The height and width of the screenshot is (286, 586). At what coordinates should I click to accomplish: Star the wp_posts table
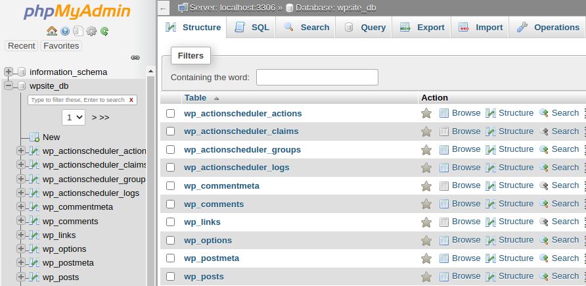coord(426,277)
